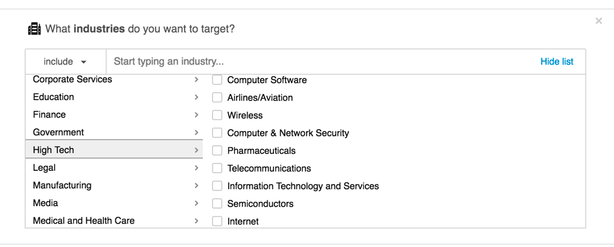The width and height of the screenshot is (614, 247).
Task: Check the Internet checkbox
Action: point(217,221)
